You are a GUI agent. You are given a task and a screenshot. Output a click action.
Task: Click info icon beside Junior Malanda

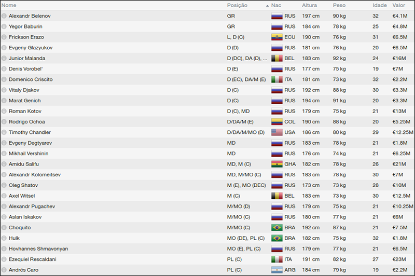[4, 59]
